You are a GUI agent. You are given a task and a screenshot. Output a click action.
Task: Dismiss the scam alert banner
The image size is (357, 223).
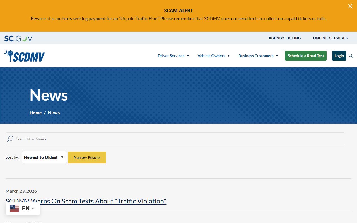(x=350, y=6)
